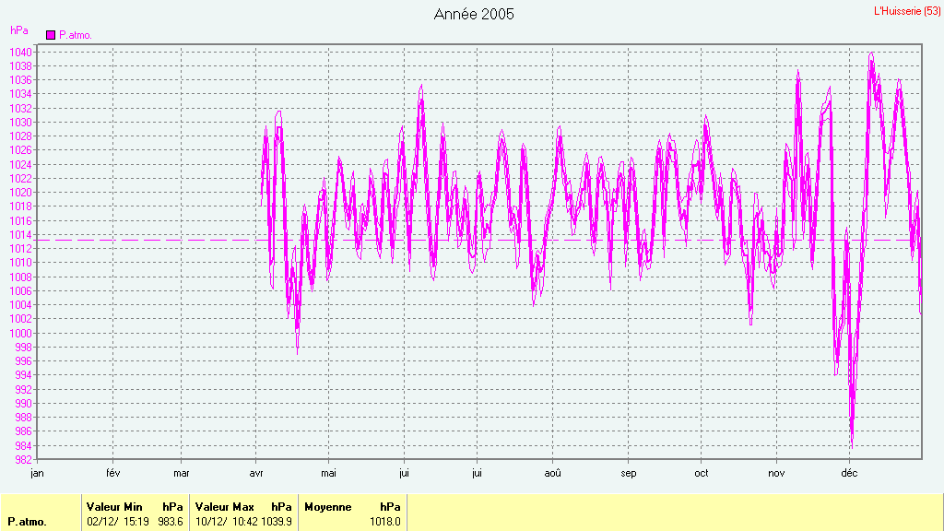Click the '1040' y-axis value
This screenshot has height=531, width=944.
(x=20, y=53)
